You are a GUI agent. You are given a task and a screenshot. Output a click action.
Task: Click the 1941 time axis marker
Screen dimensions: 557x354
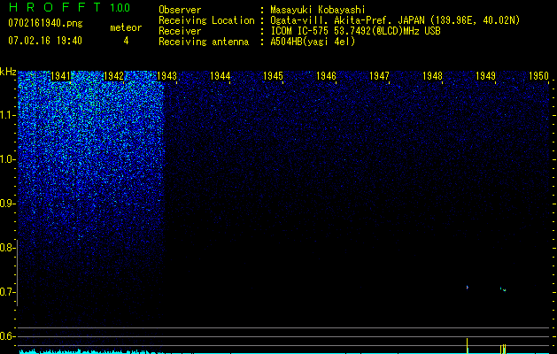coord(60,75)
